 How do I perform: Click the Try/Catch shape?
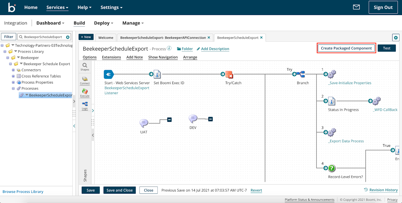[229, 75]
